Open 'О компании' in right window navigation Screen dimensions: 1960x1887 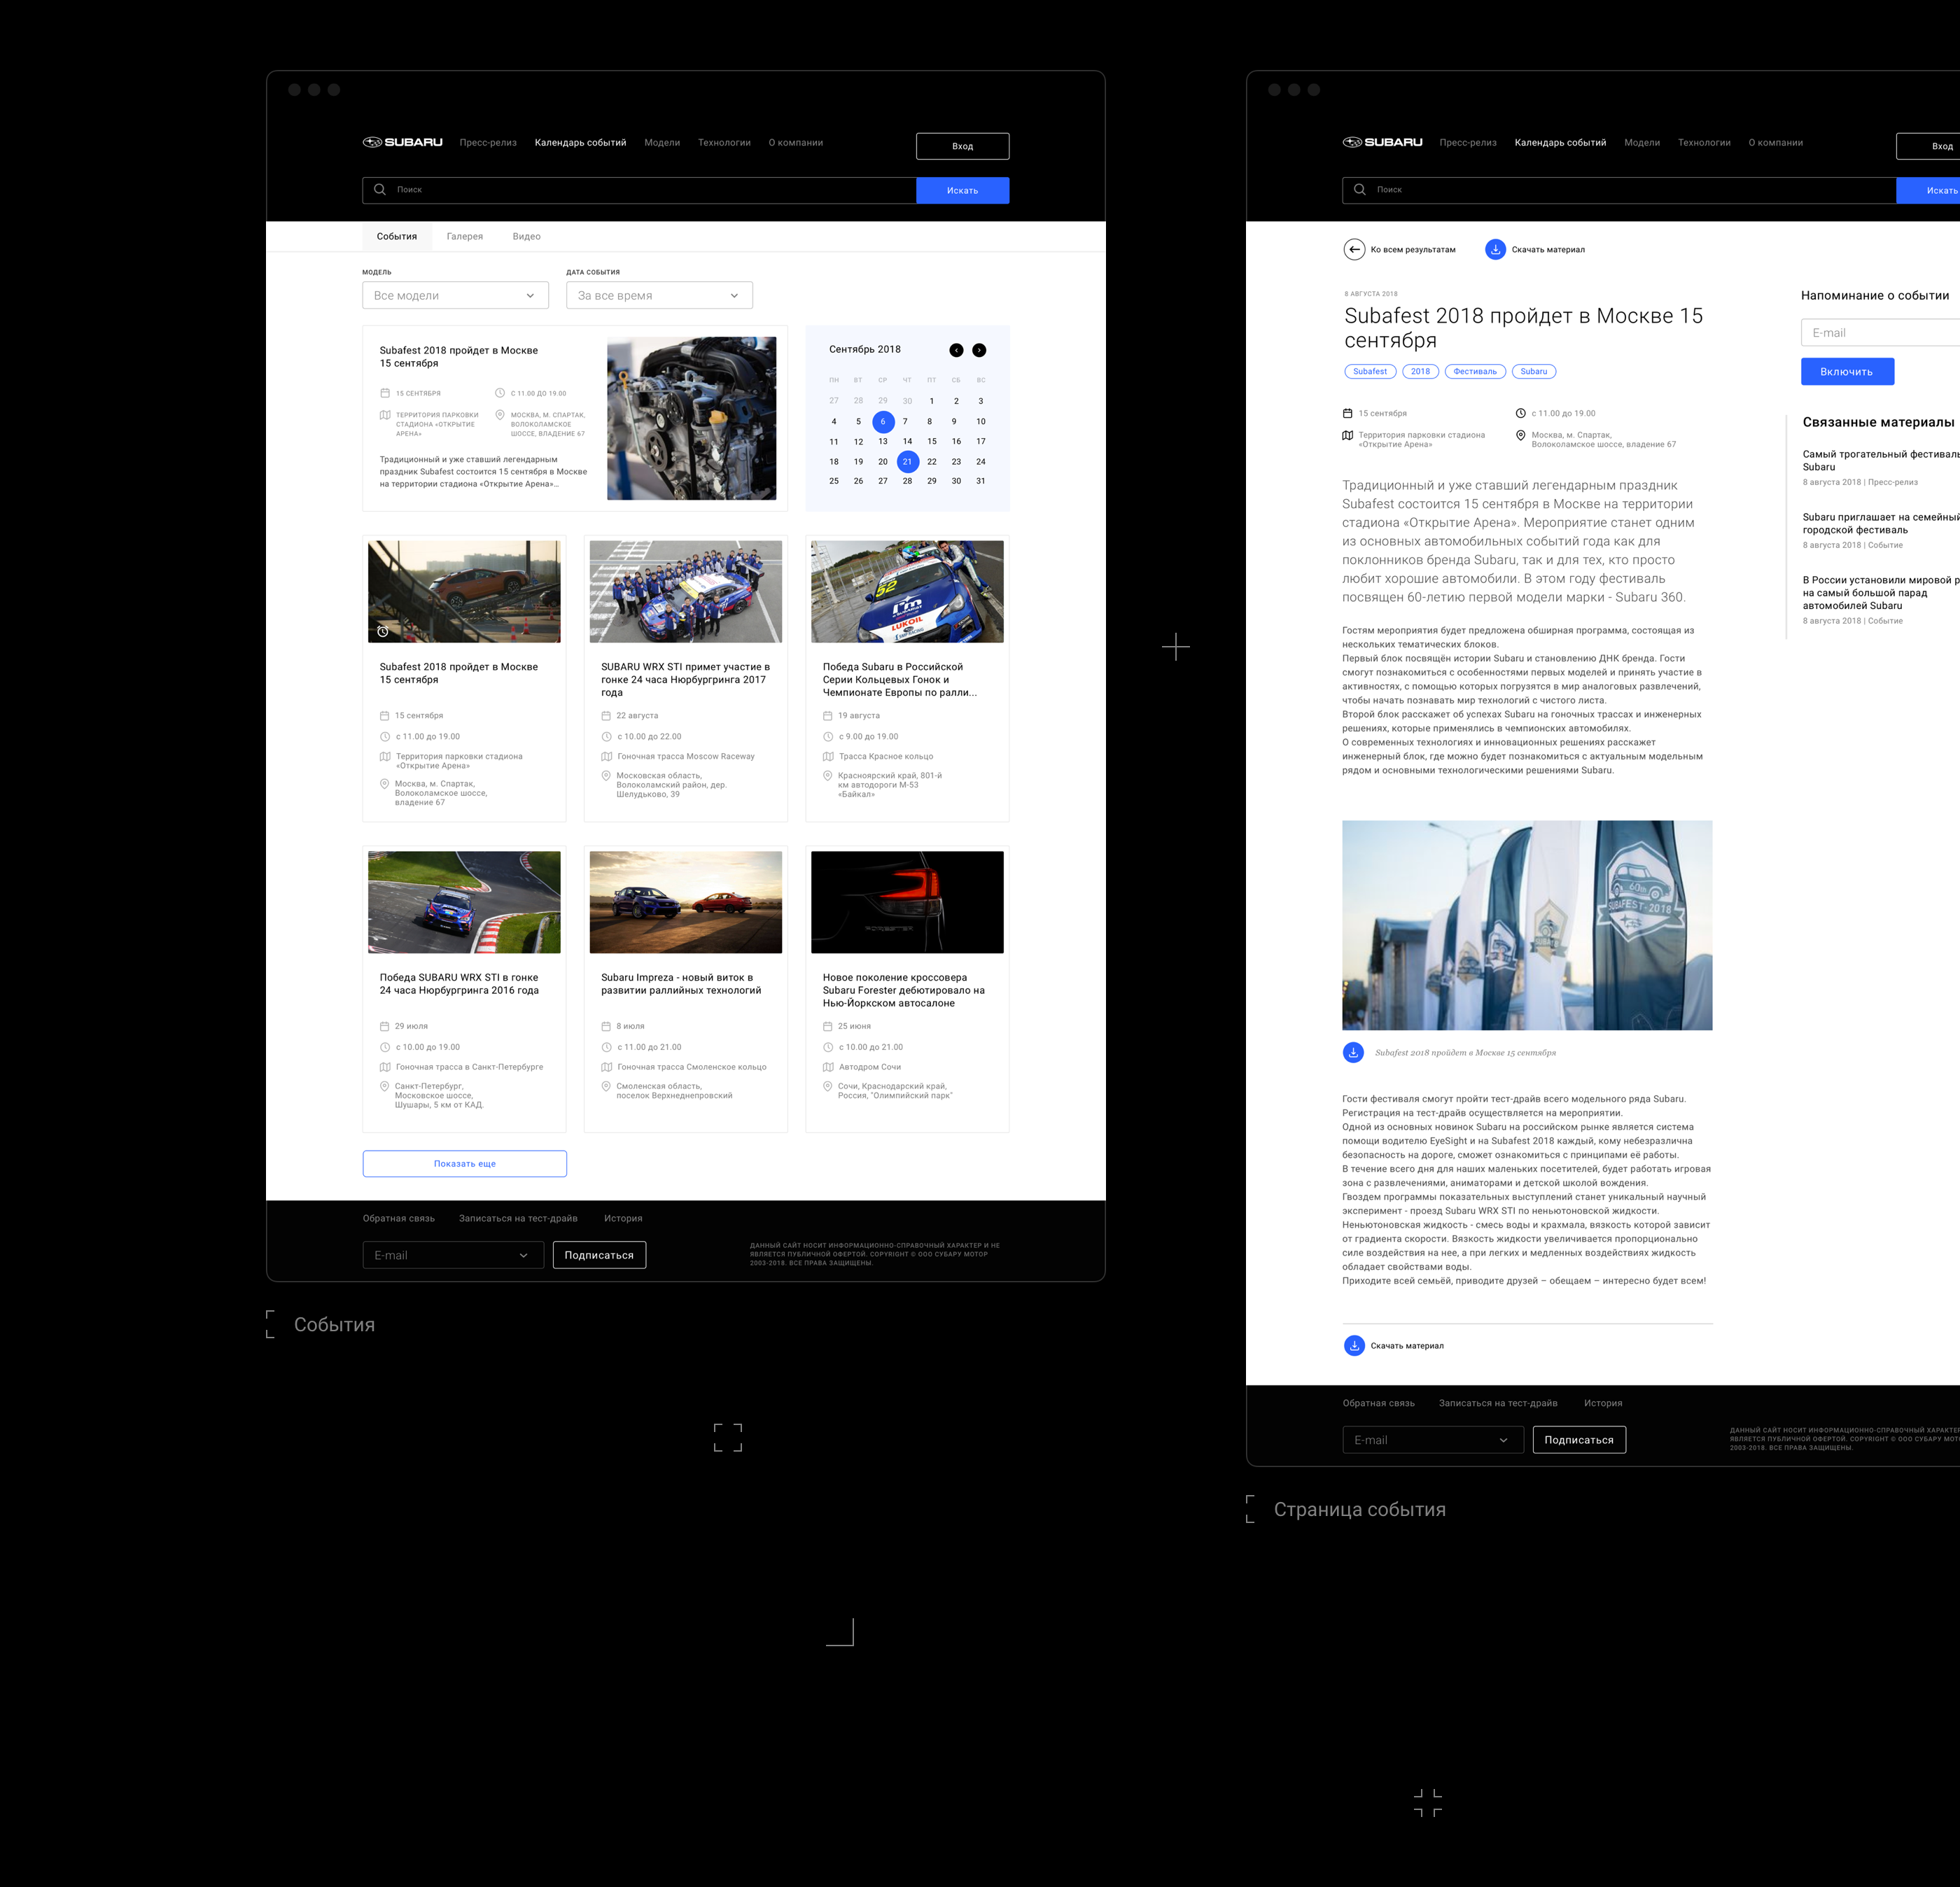1776,143
